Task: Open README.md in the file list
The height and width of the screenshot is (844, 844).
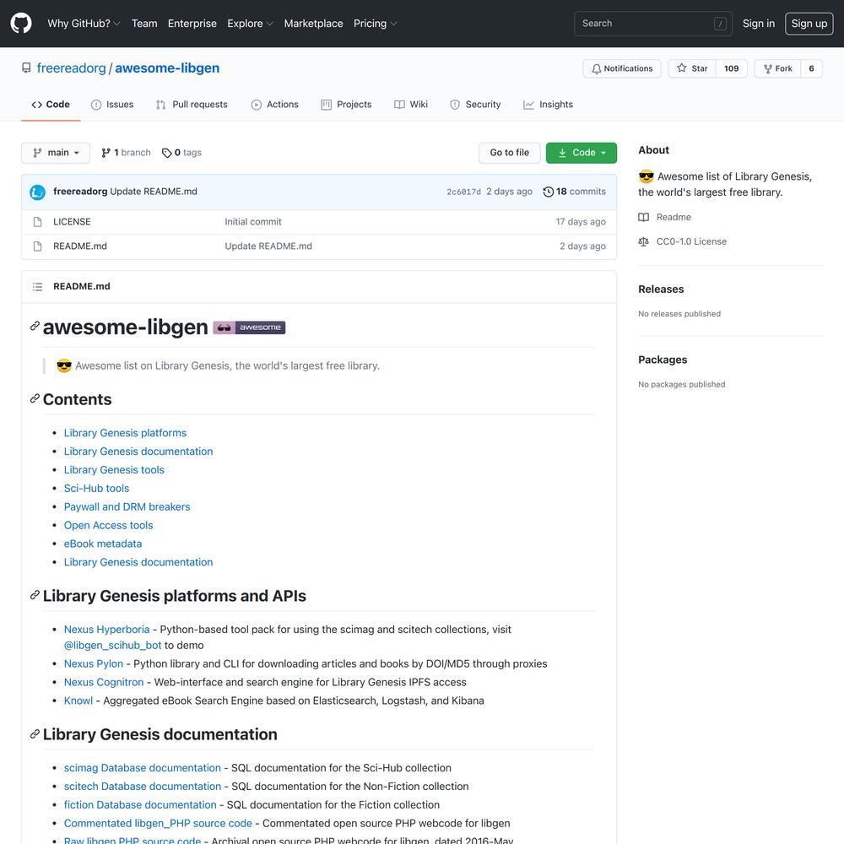Action: pyautogui.click(x=79, y=246)
